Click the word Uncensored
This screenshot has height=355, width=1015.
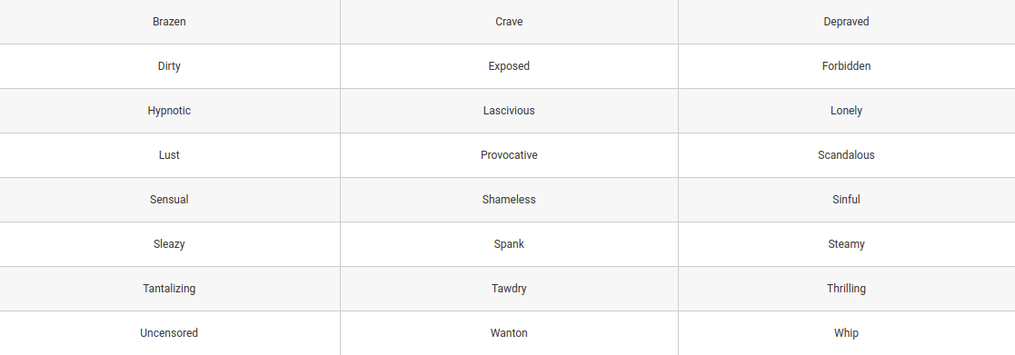(x=169, y=333)
